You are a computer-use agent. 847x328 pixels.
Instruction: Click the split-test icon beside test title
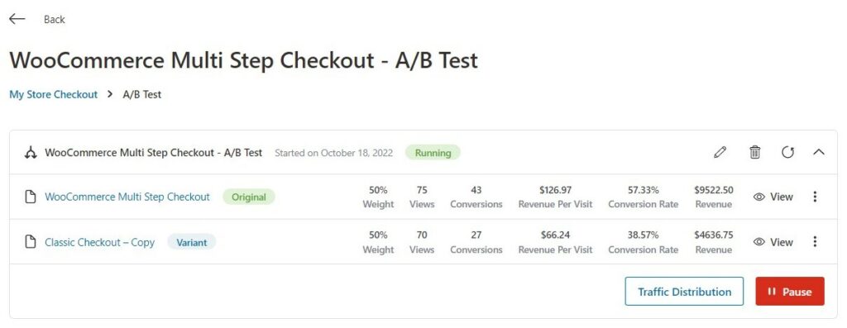click(31, 153)
